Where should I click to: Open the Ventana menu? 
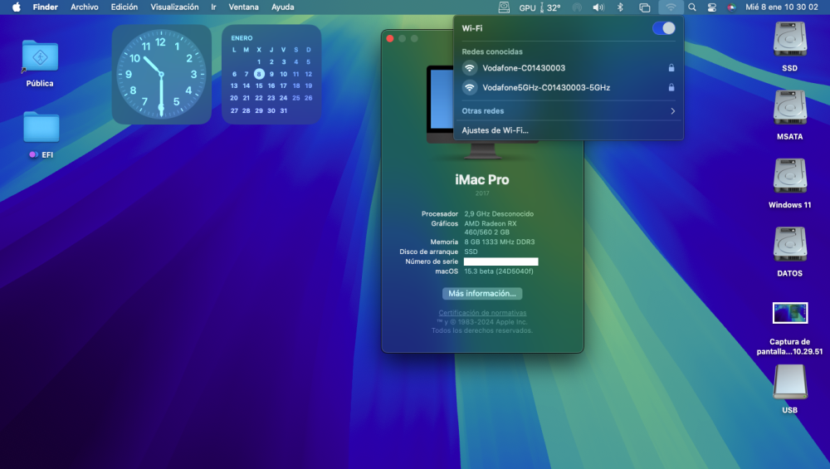(243, 7)
